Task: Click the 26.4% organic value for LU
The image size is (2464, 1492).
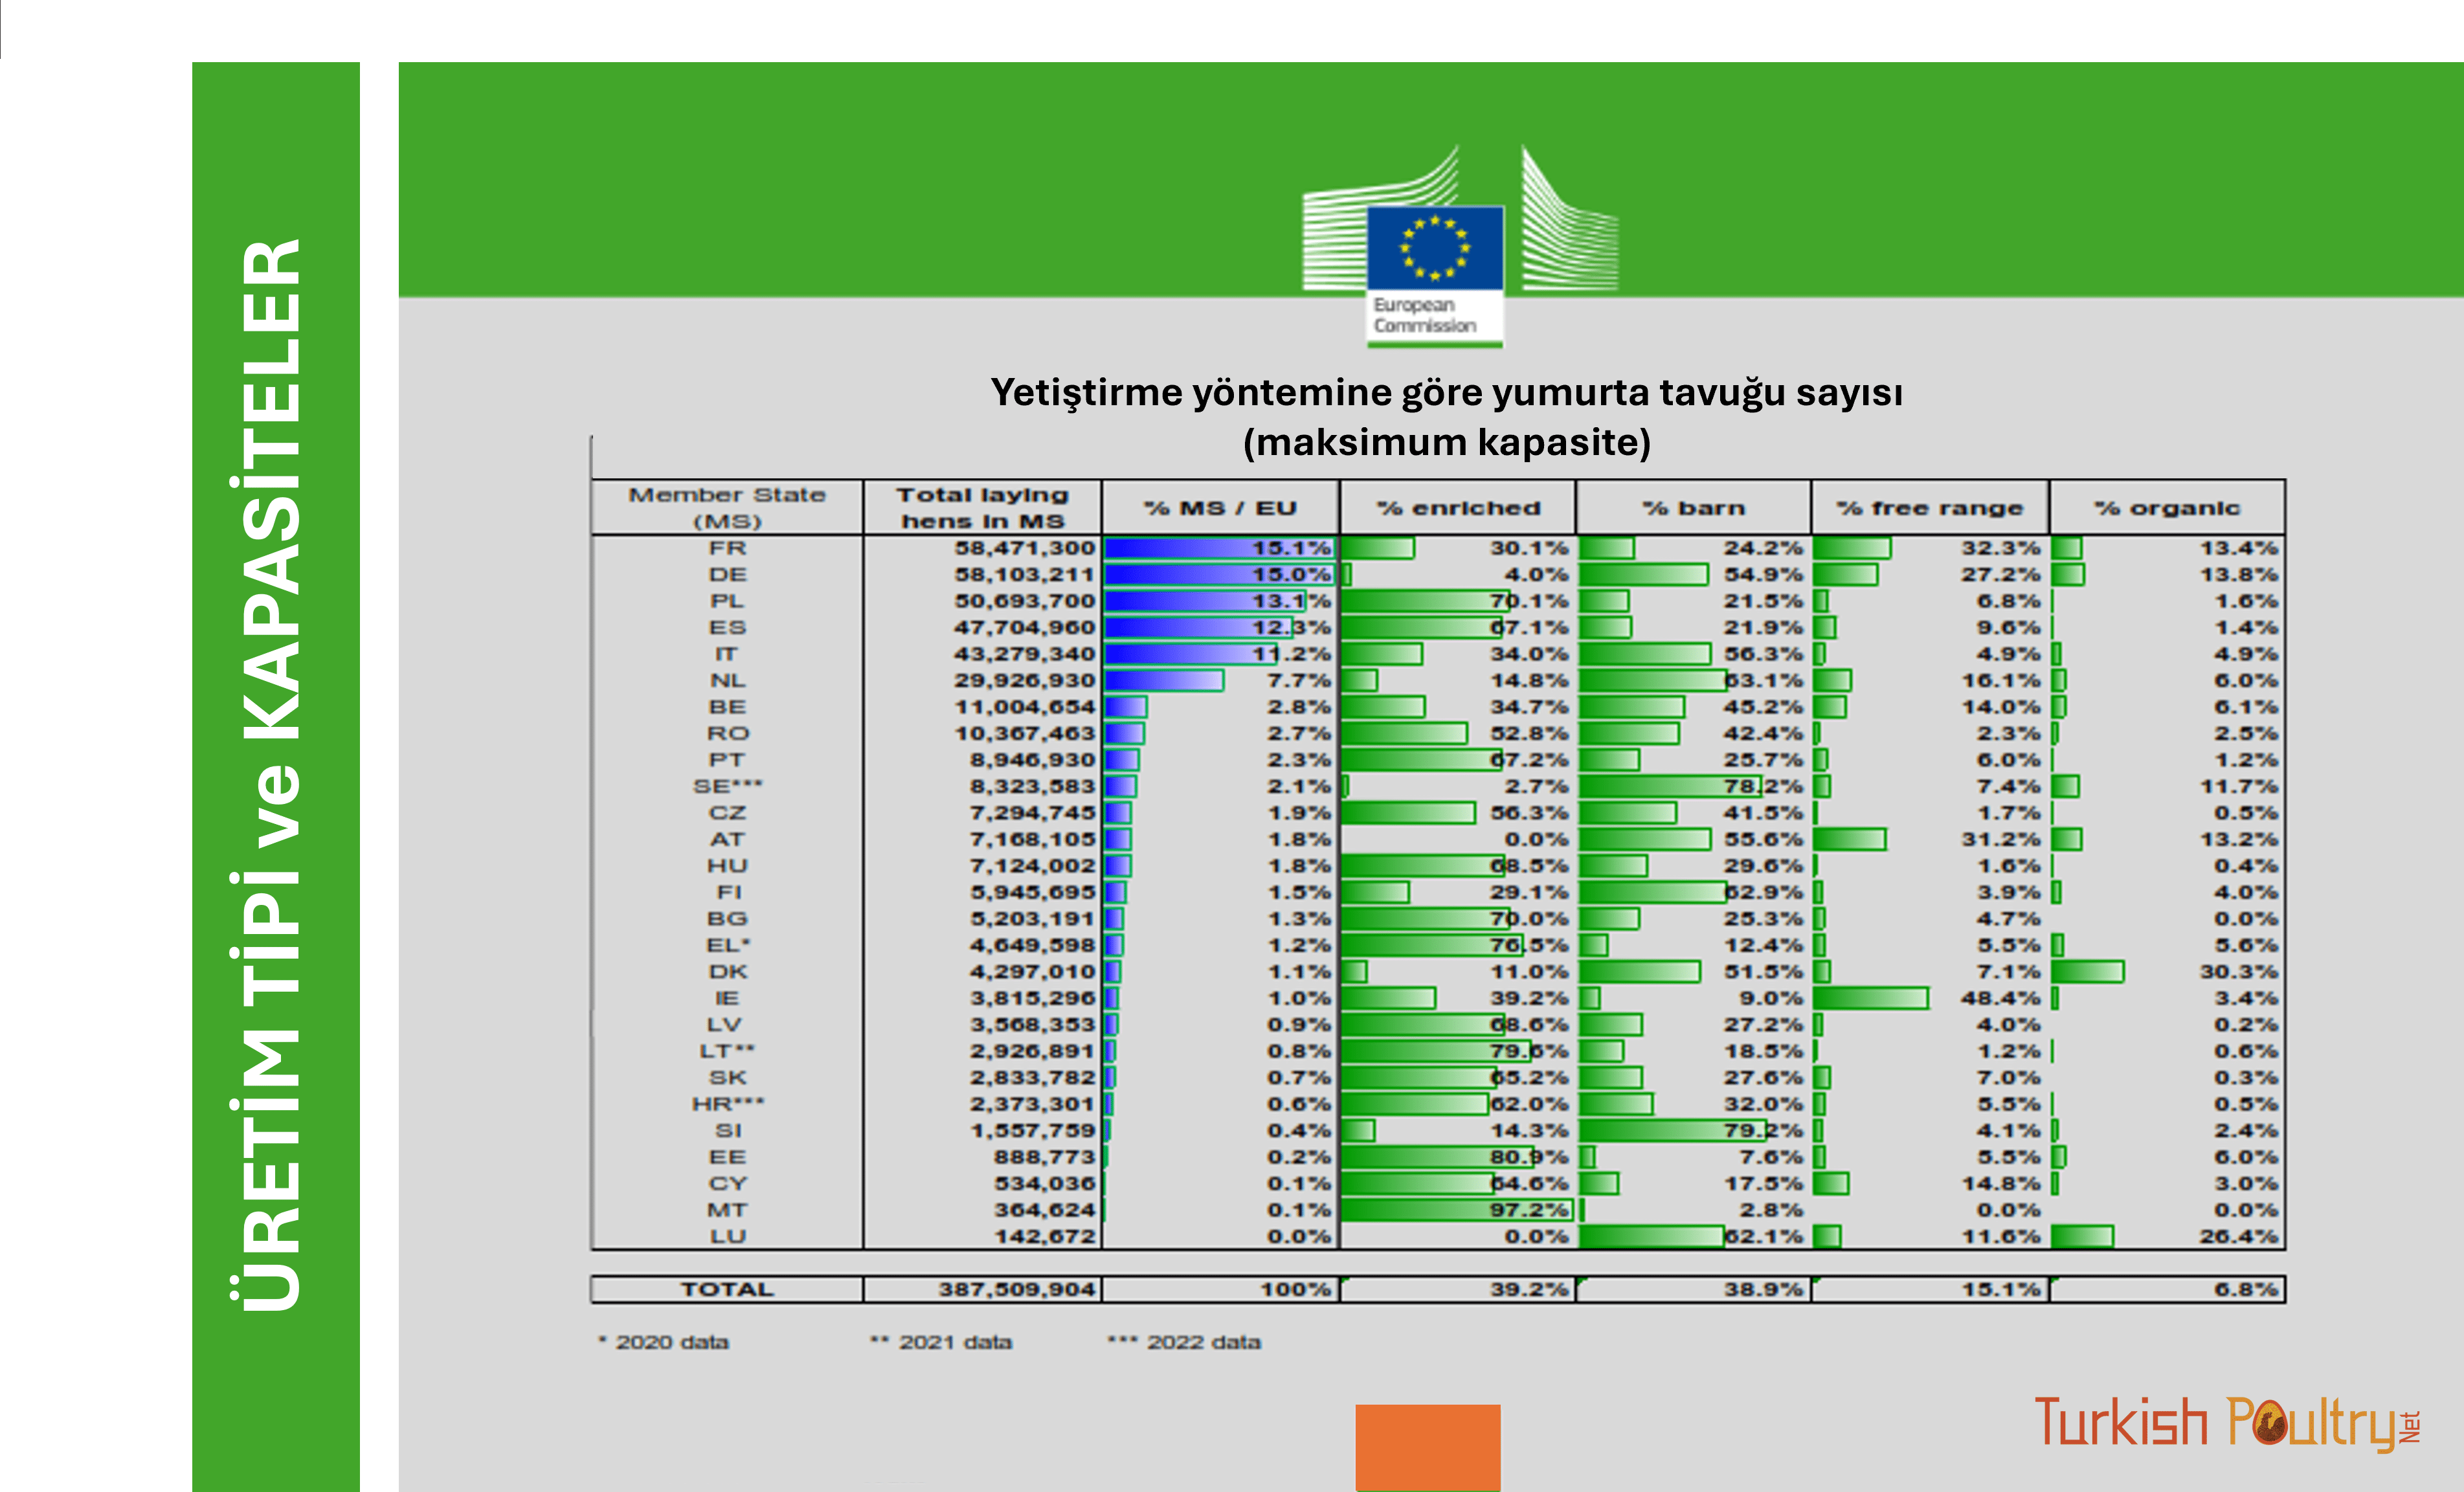Action: pyautogui.click(x=2238, y=1237)
